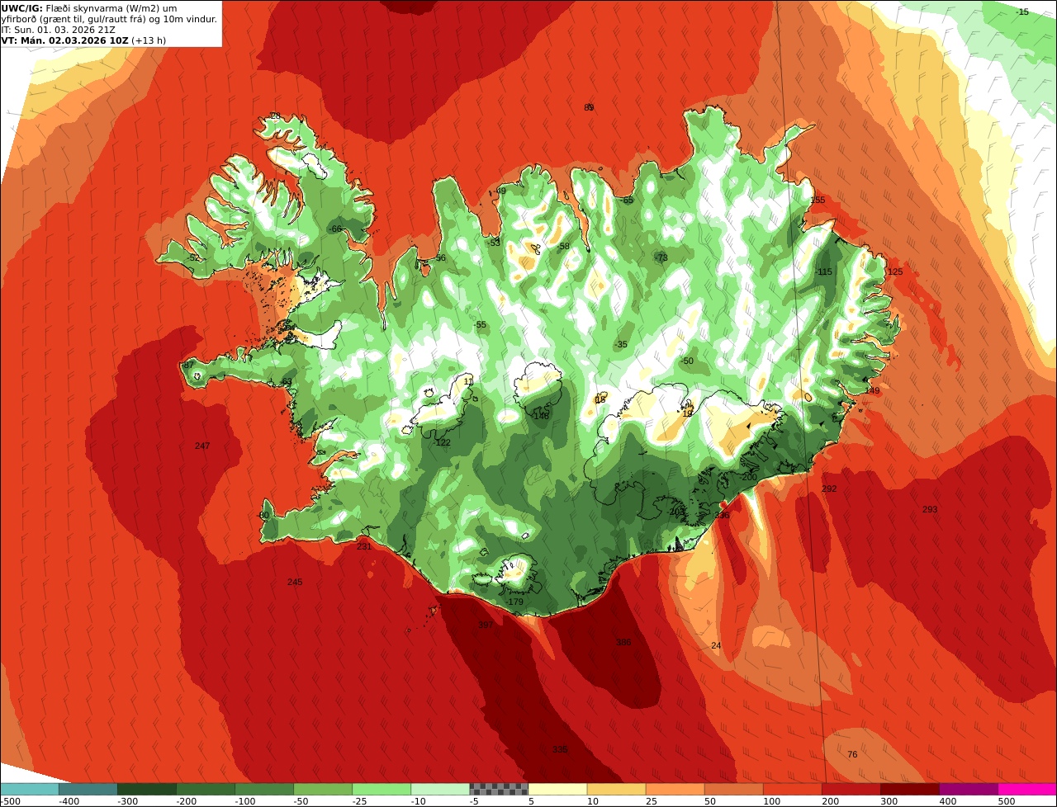Click the value 125 off the east coast
The height and width of the screenshot is (807, 1057).
point(895,271)
